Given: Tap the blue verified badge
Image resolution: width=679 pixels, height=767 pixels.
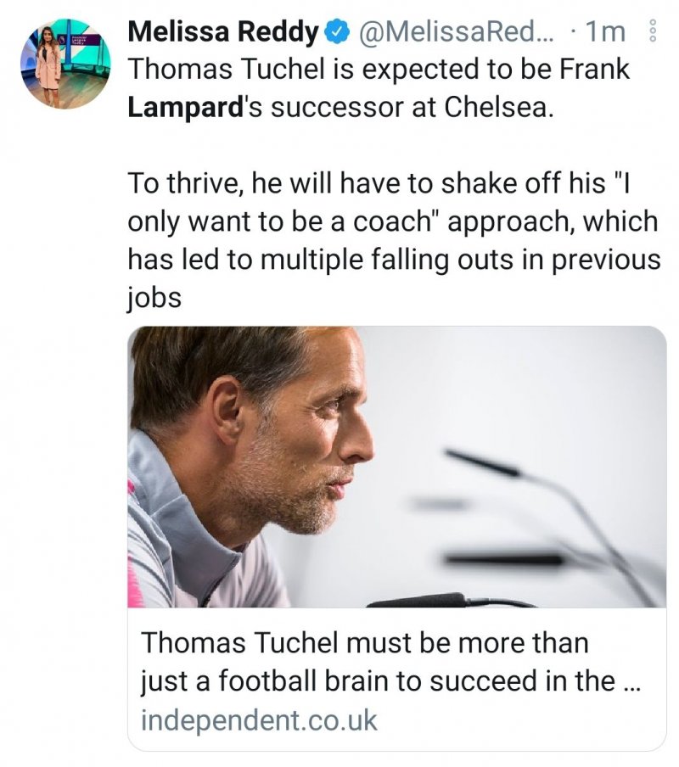Looking at the screenshot, I should pyautogui.click(x=336, y=33).
